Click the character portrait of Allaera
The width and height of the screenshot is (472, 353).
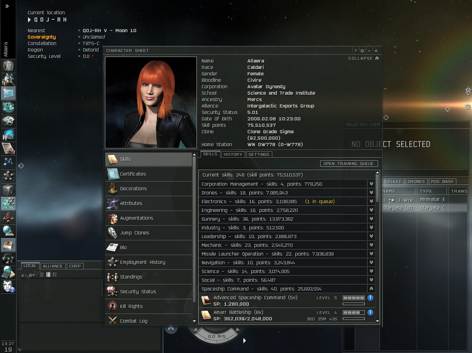(151, 102)
